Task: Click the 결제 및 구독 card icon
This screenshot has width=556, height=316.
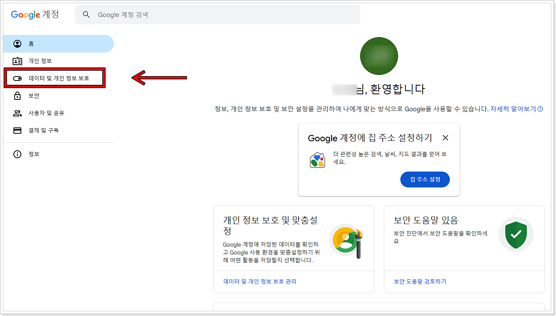Action: click(x=17, y=130)
